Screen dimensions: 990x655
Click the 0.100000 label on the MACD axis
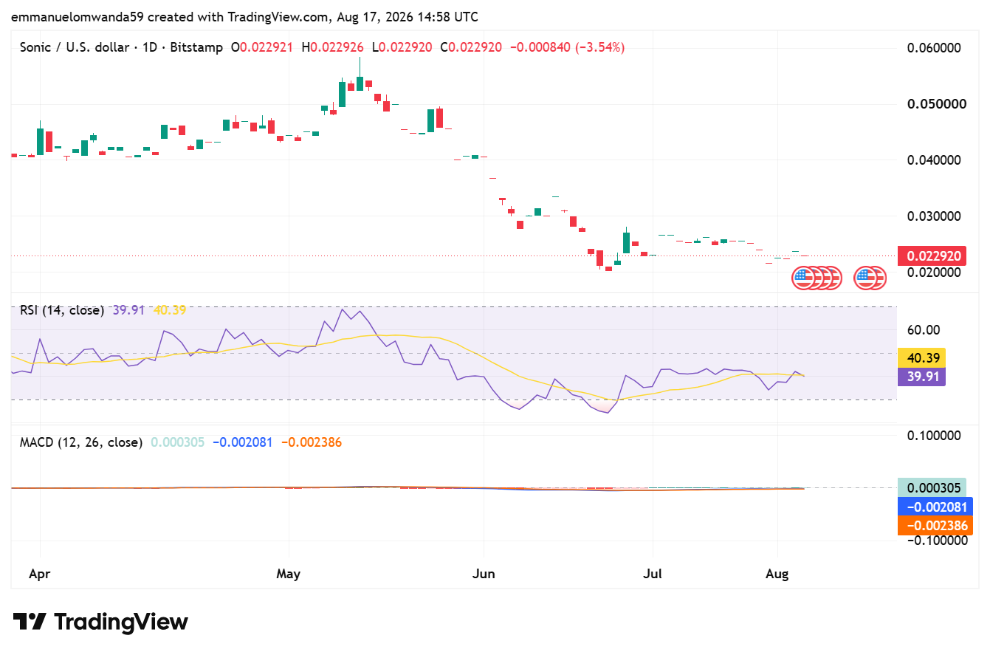click(934, 436)
